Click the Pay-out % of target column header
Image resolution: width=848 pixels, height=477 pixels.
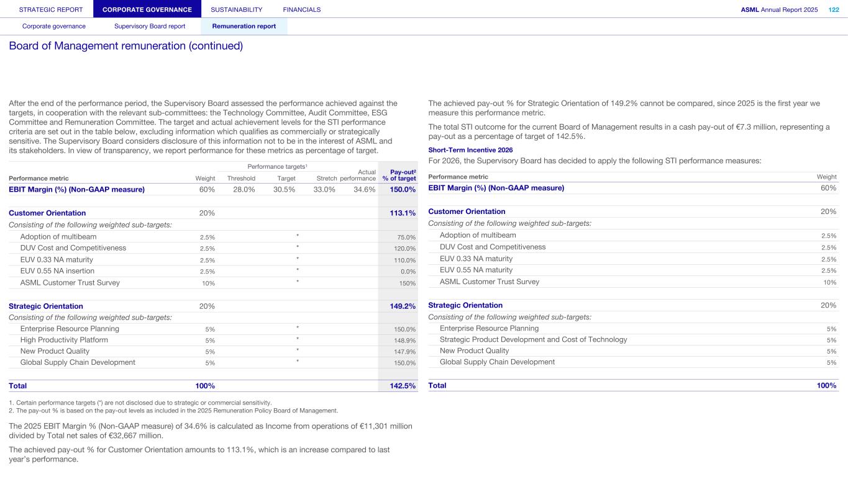tap(402, 175)
